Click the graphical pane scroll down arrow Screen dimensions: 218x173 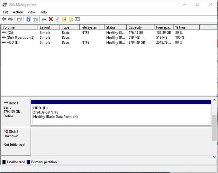pos(215,157)
